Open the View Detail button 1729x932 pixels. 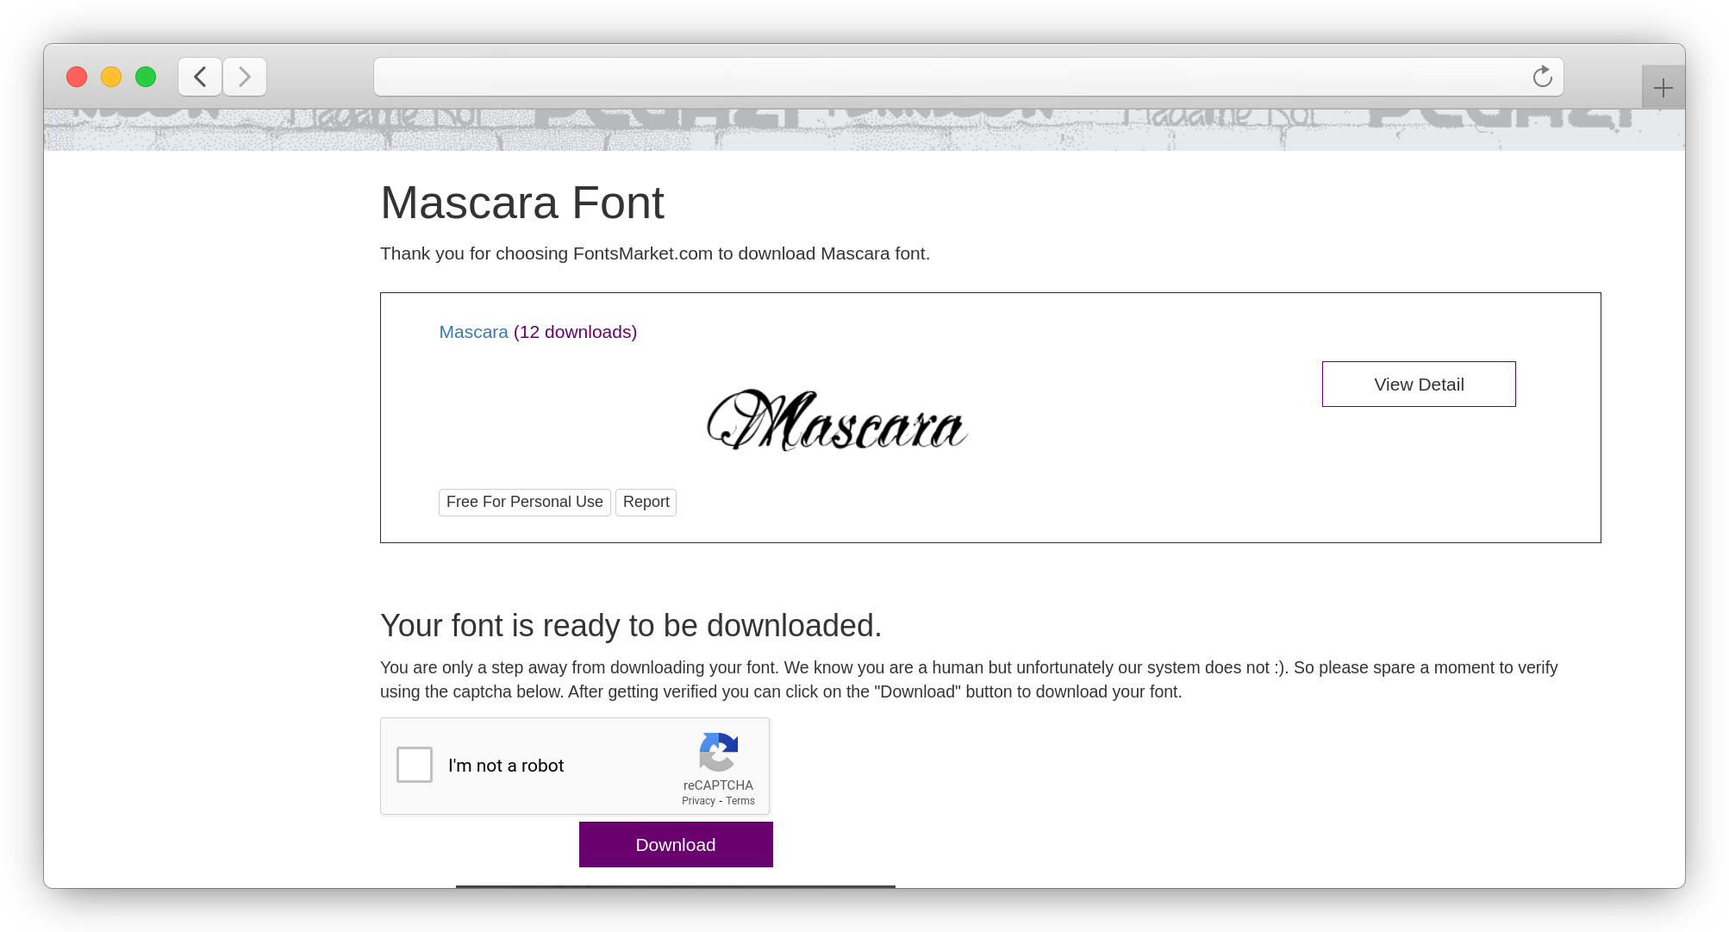click(1419, 384)
